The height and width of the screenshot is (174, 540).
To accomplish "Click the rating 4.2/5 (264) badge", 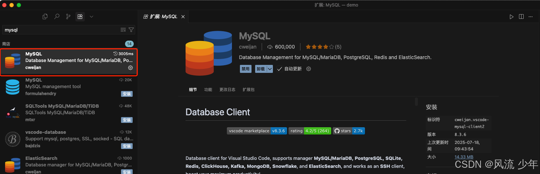I will [310, 131].
